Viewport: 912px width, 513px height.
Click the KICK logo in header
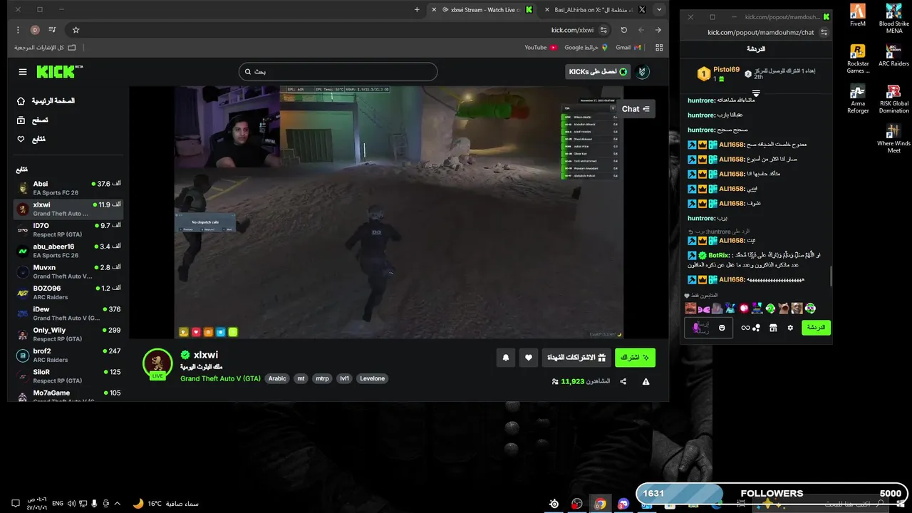point(60,72)
